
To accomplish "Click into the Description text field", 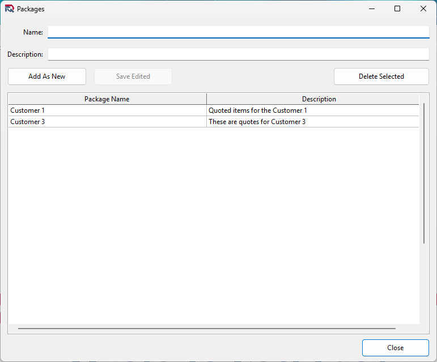I will [238, 54].
